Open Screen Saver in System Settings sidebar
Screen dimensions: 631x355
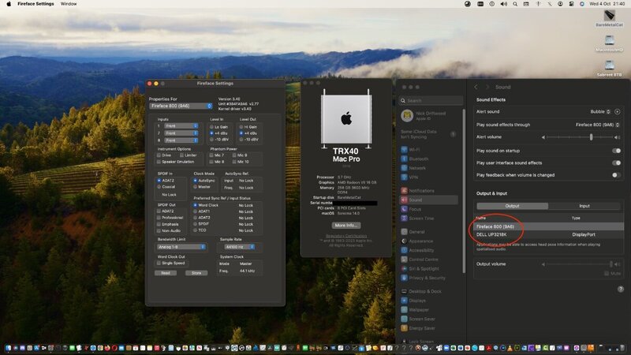tap(418, 319)
